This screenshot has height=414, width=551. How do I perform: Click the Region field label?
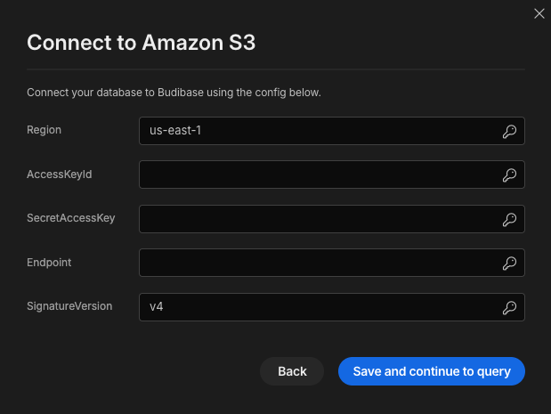(44, 130)
